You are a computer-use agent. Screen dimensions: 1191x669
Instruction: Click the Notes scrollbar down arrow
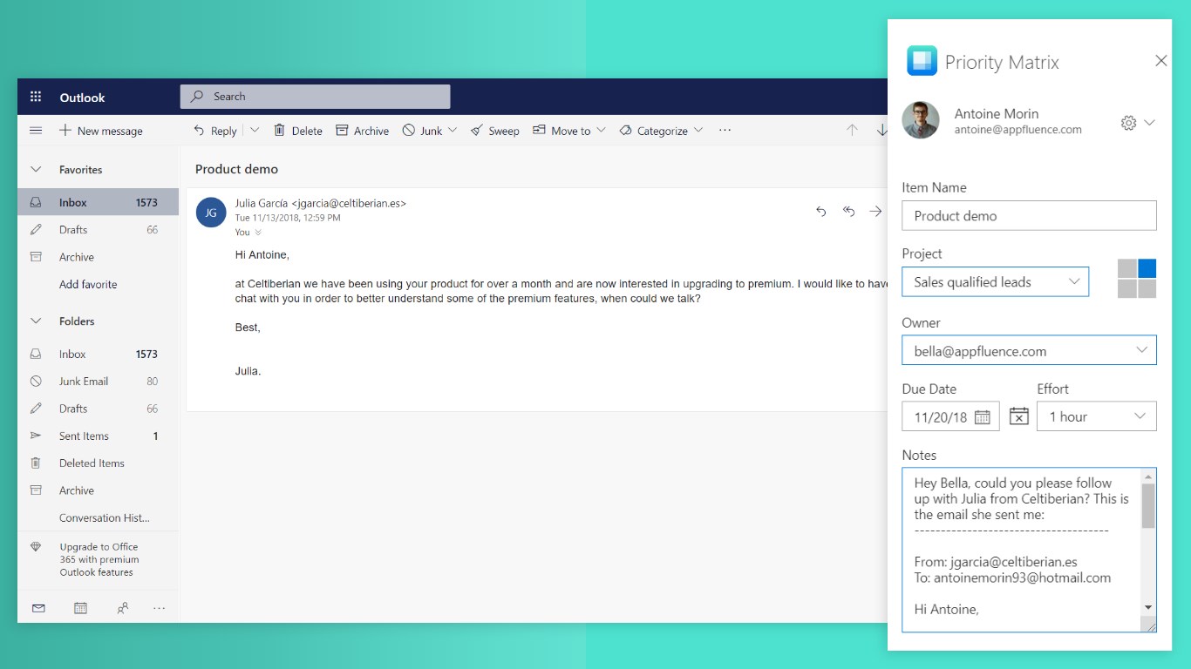(x=1148, y=607)
